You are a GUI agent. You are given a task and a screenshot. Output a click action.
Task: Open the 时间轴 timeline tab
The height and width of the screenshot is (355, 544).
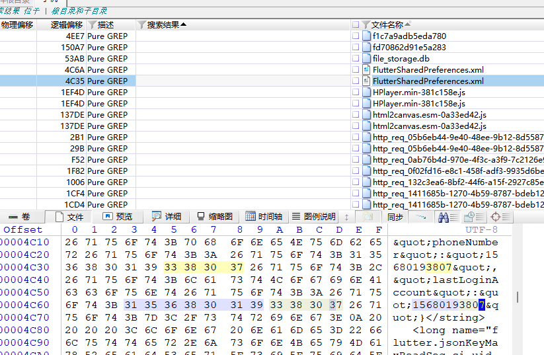coord(263,217)
